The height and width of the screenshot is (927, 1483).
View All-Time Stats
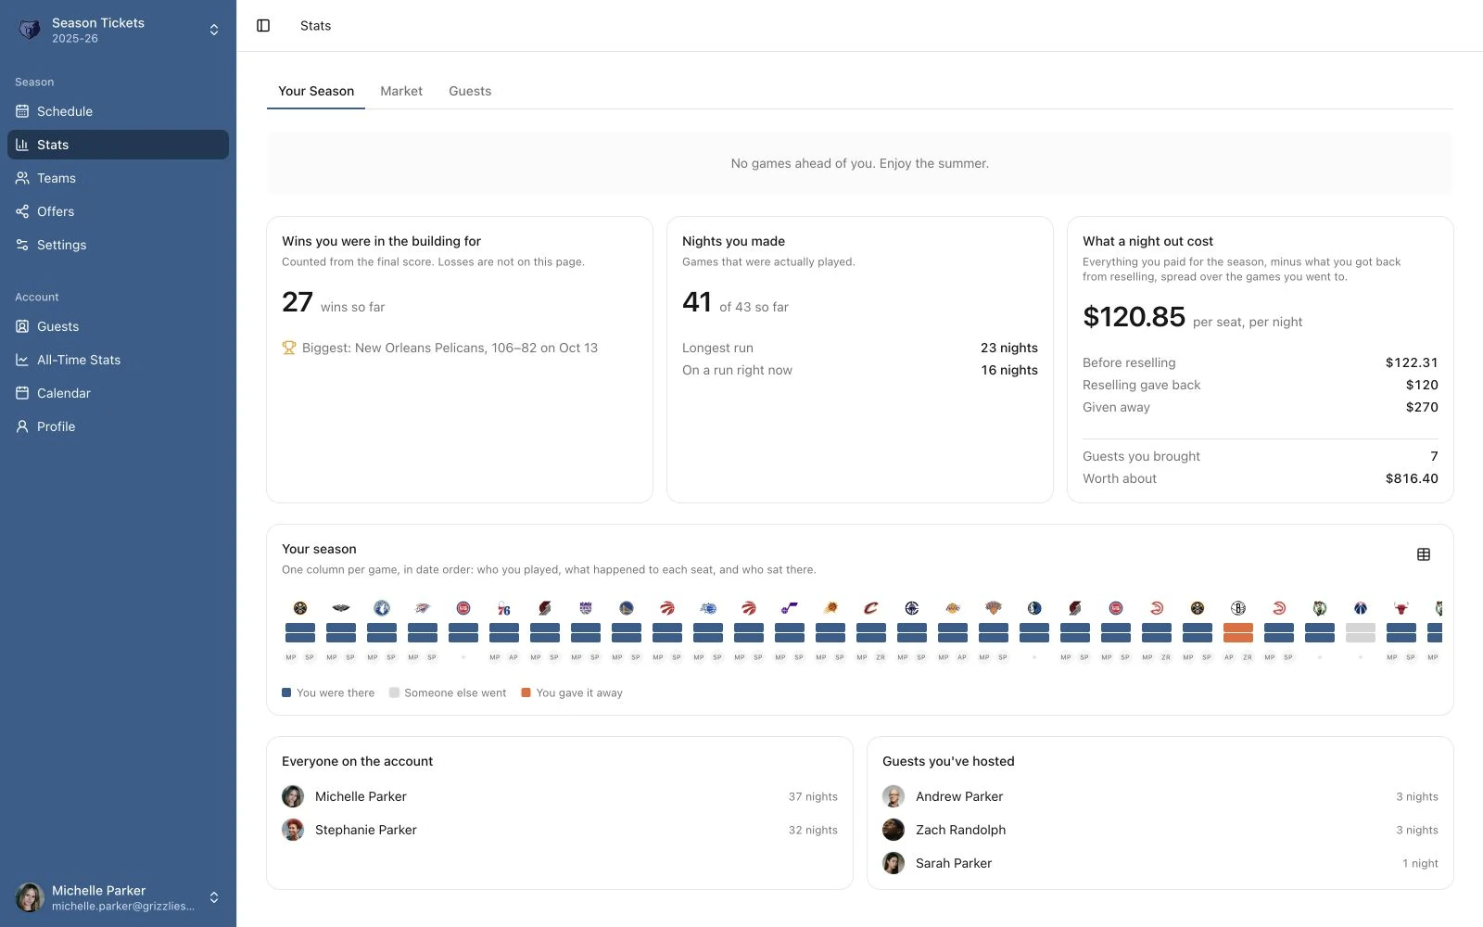pos(118,360)
